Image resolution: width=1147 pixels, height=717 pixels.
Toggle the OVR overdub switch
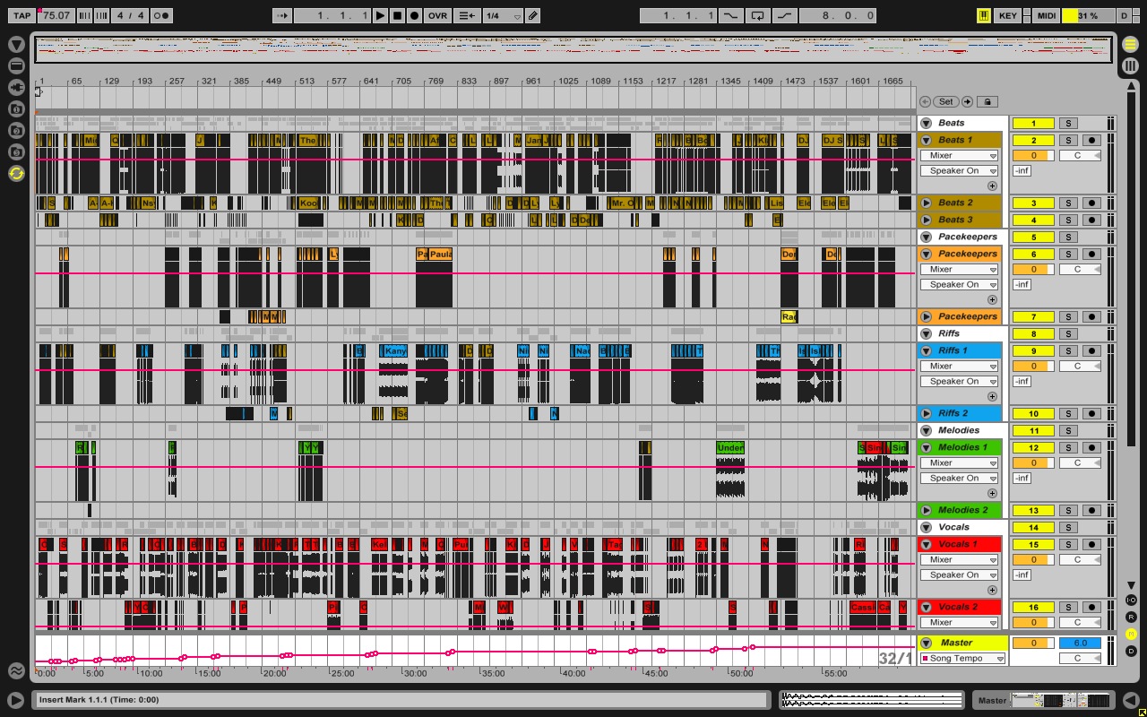point(437,15)
